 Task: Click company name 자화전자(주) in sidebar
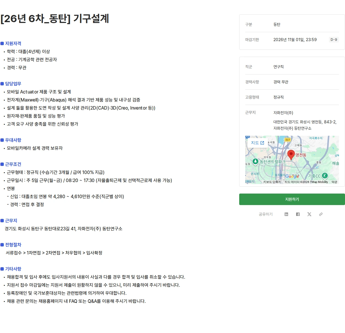coord(283,113)
